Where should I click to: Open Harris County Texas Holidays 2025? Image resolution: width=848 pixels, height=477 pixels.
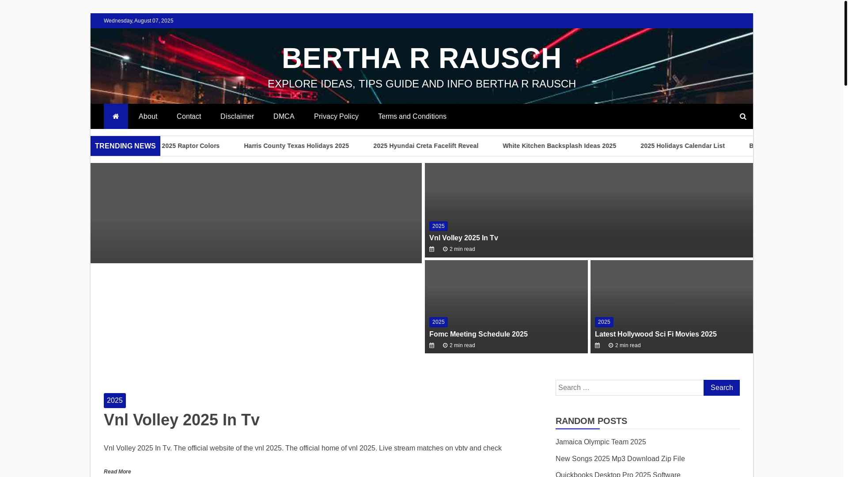coord(296,146)
